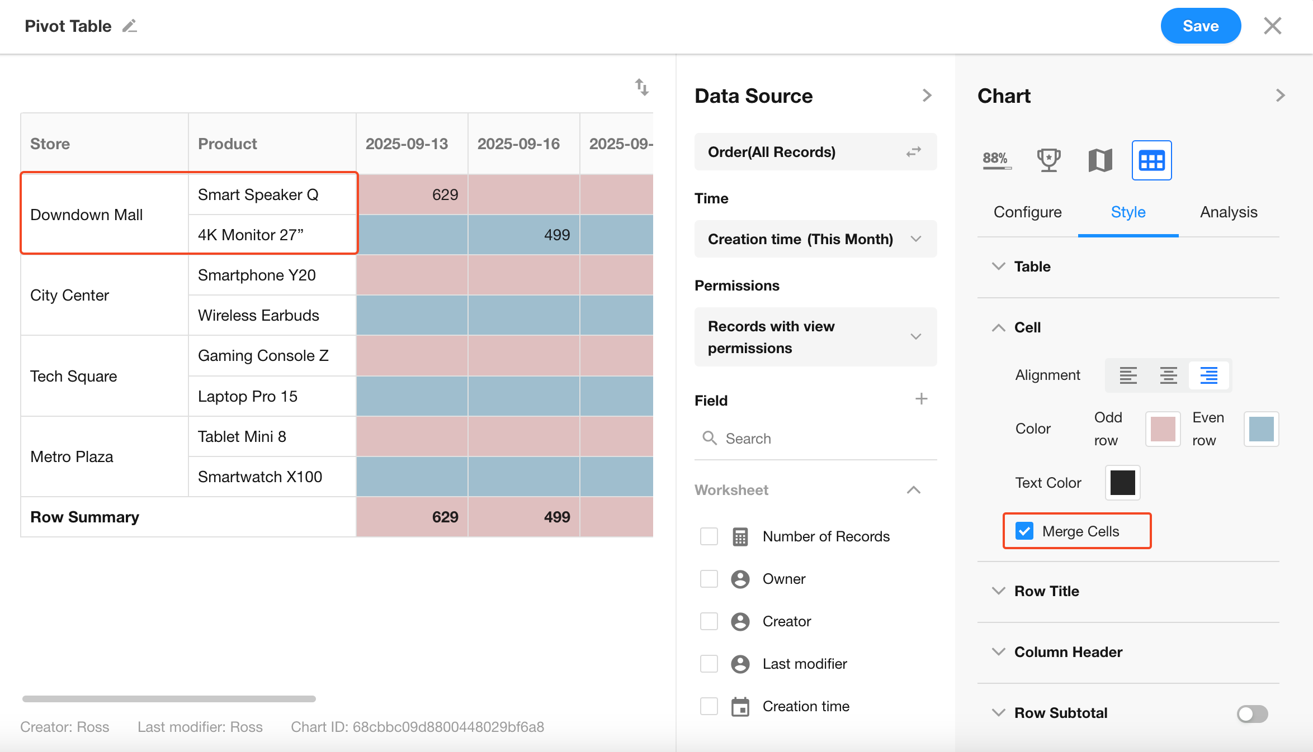Uncheck the Merge Cells checkbox
This screenshot has height=752, width=1313.
pos(1024,531)
